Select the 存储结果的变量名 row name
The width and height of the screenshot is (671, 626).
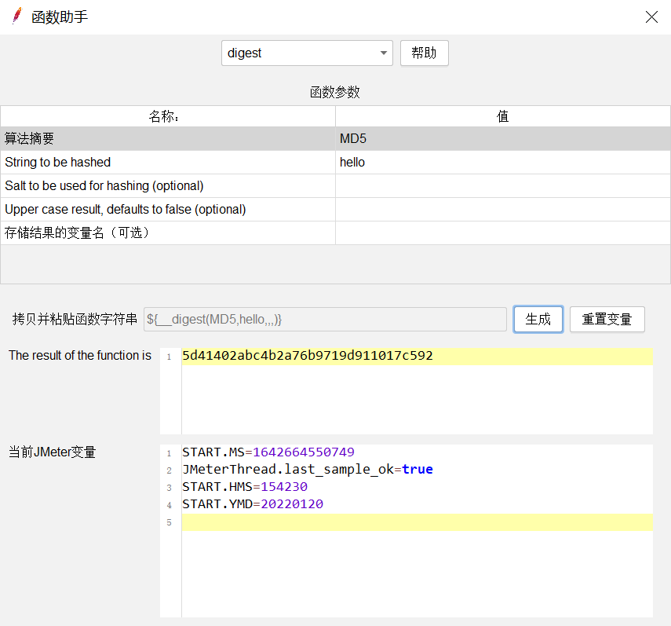tap(168, 233)
